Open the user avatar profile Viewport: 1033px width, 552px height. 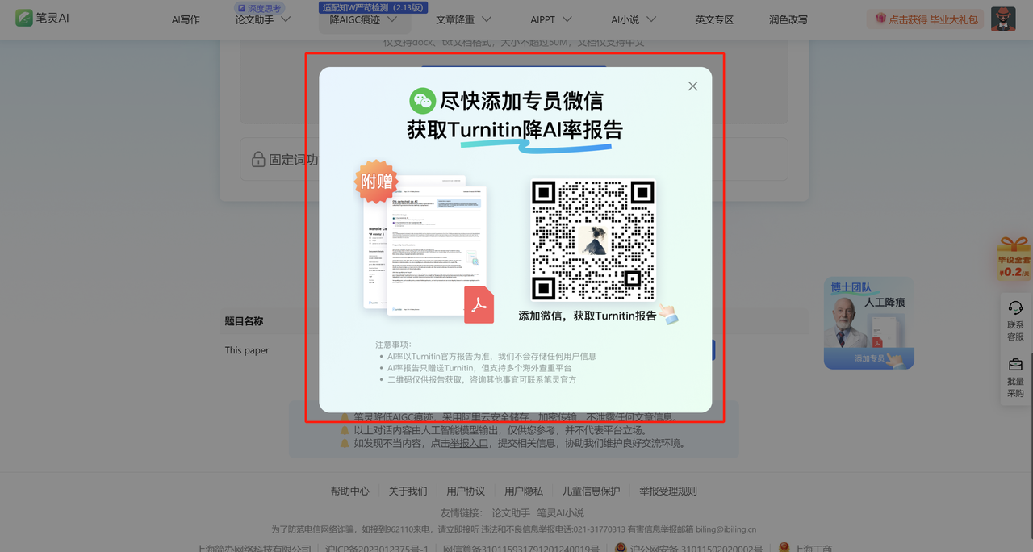point(1003,19)
